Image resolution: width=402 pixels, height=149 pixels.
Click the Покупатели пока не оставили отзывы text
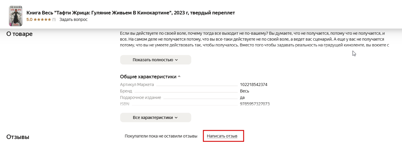161,136
